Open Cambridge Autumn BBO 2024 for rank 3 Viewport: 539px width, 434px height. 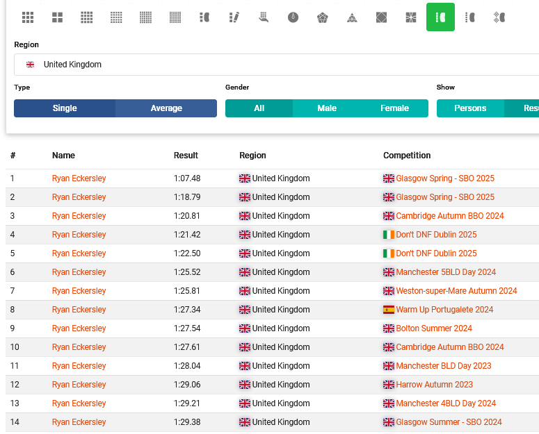point(449,216)
